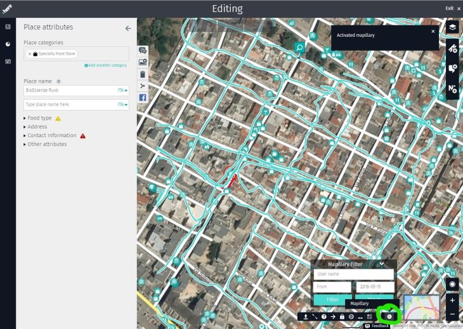
Task: Click the overview minimap thumbnail
Action: [421, 307]
